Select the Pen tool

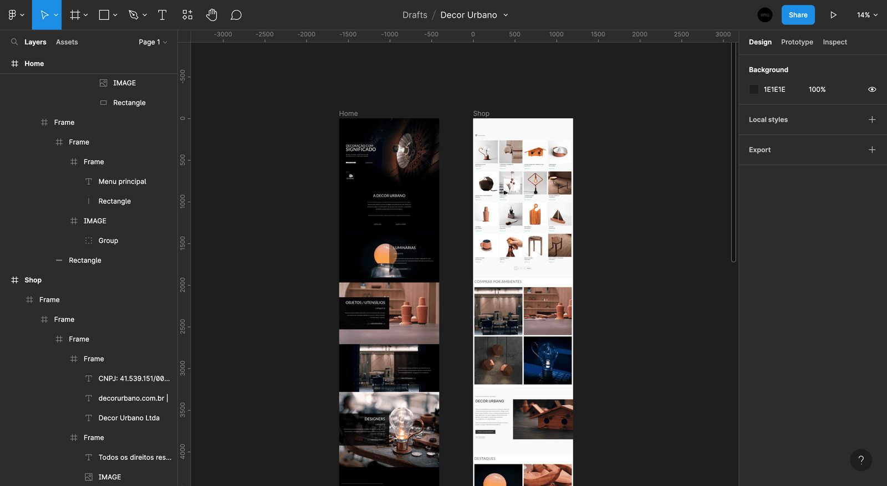click(133, 15)
